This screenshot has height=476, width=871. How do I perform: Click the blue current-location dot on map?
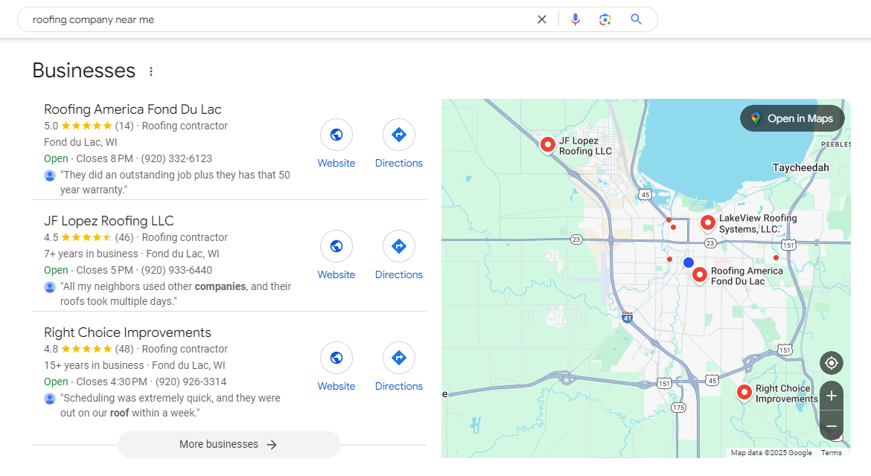tap(689, 263)
